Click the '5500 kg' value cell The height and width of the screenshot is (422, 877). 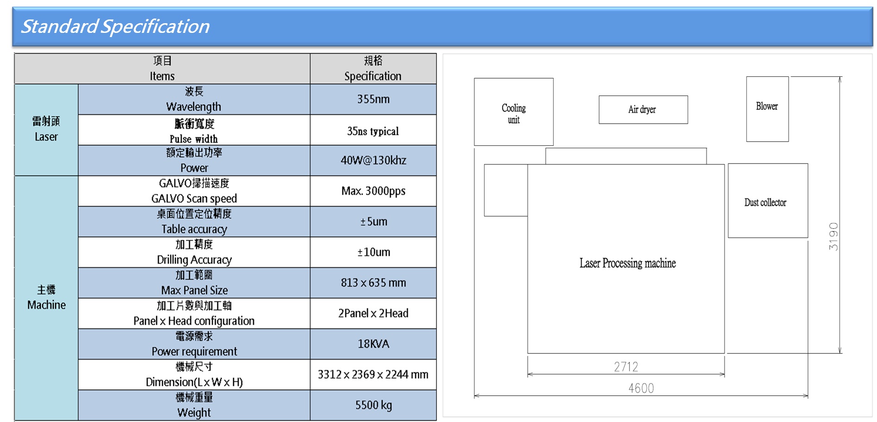[373, 405]
